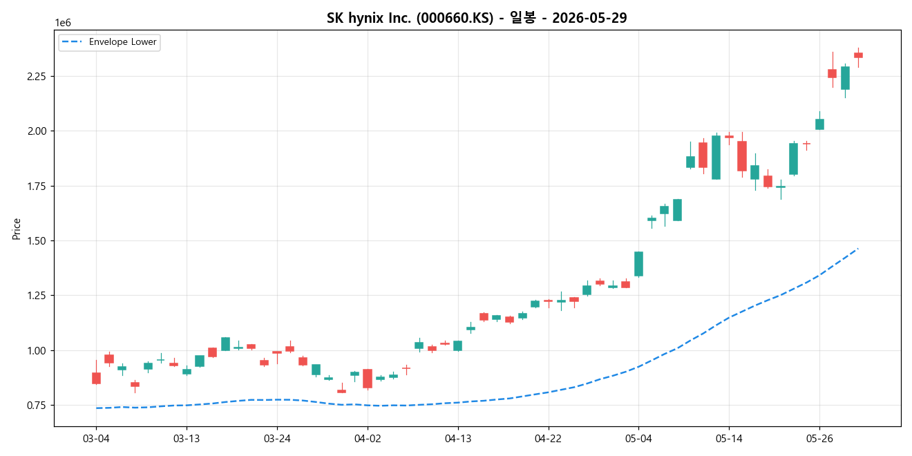Click the 05-26 x-axis date label
The width and height of the screenshot is (912, 456).
(x=819, y=438)
